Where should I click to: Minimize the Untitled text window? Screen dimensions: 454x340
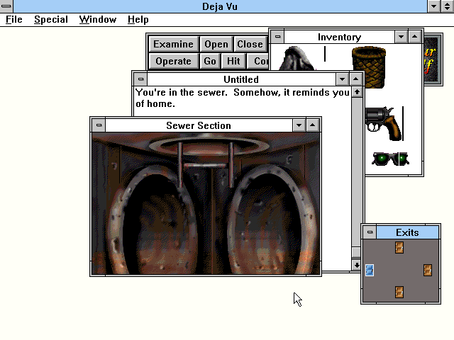[x=342, y=79]
